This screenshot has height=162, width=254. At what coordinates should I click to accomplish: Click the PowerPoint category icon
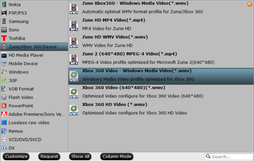tap(4, 106)
